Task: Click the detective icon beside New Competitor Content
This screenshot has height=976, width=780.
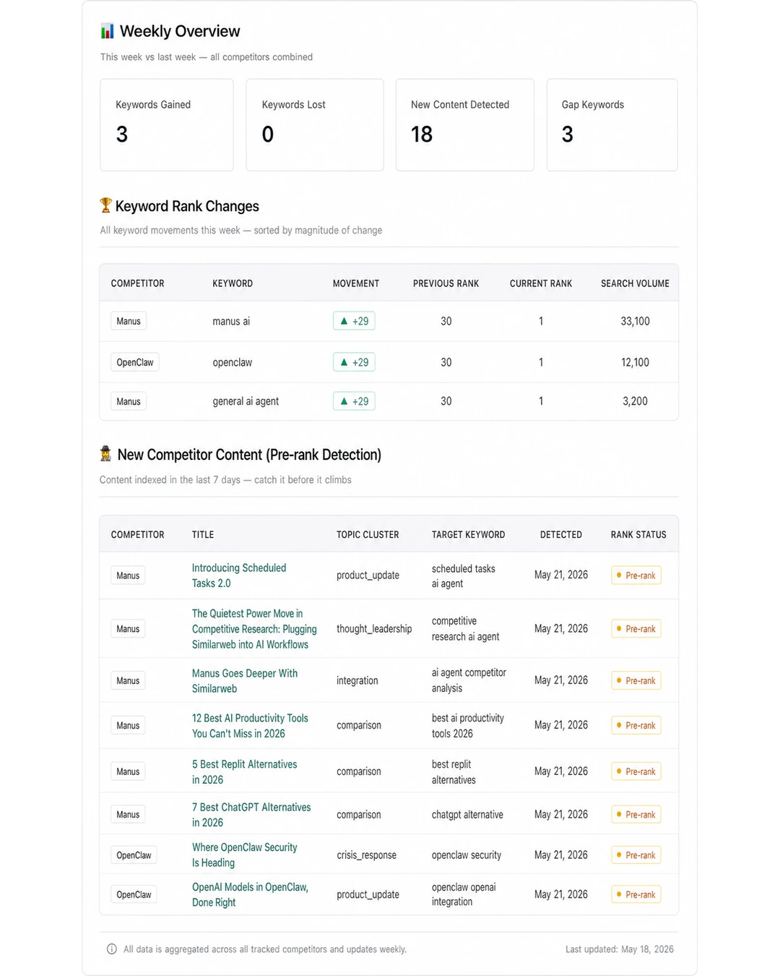Action: coord(105,454)
